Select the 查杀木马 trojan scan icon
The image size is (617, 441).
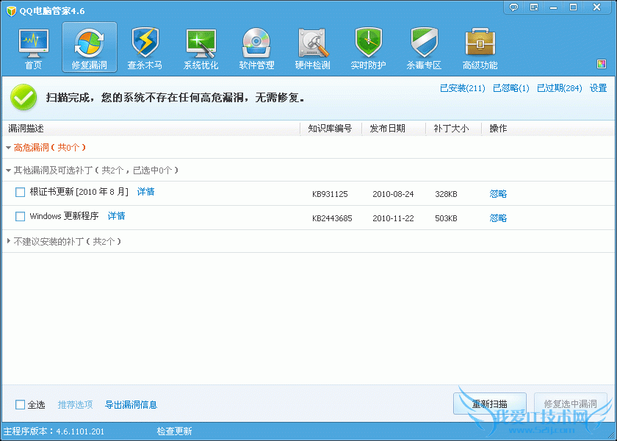(x=145, y=48)
